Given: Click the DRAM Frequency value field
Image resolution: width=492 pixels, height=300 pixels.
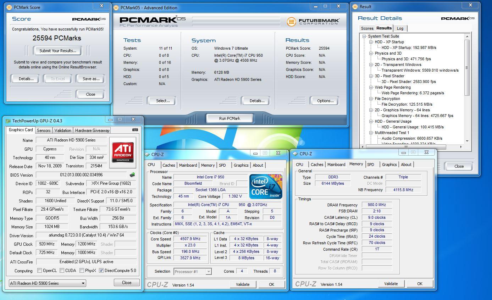Looking at the screenshot, I should pos(377,205).
